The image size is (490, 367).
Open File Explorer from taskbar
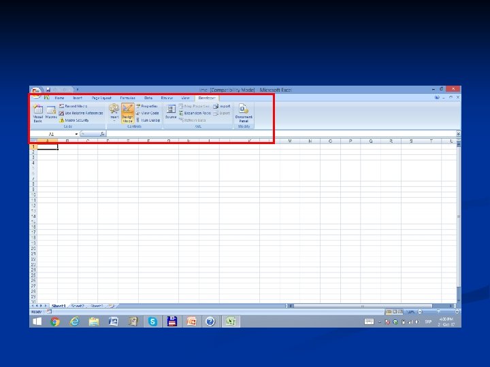pyautogui.click(x=94, y=321)
